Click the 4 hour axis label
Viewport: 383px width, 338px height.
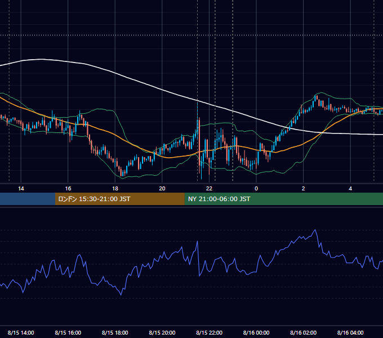pyautogui.click(x=350, y=189)
